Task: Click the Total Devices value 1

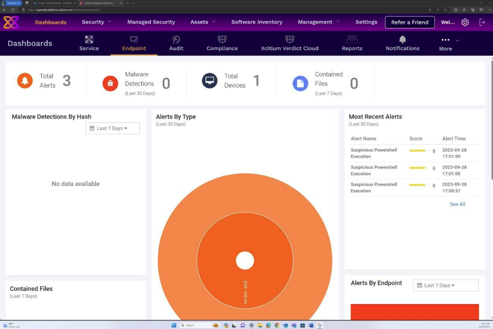Action: pyautogui.click(x=257, y=80)
